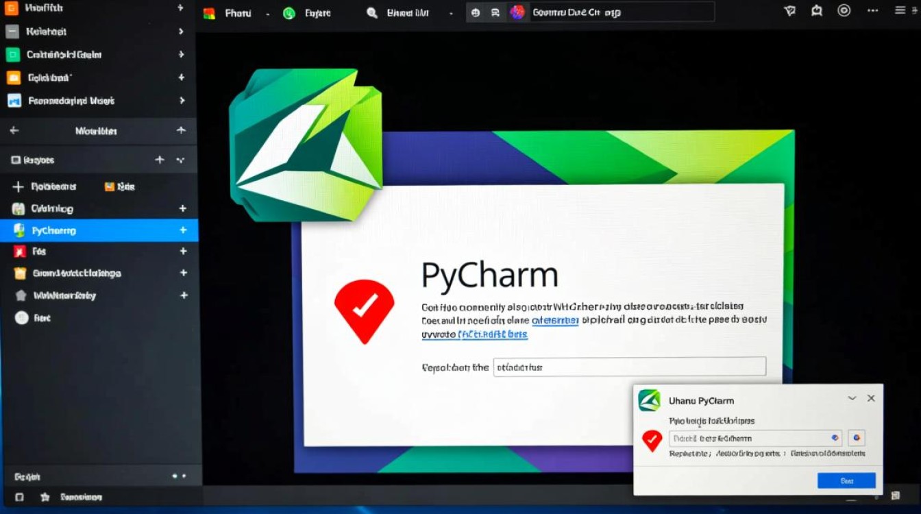Screen dimensions: 921x514
Task: Click the green square icon in the sidebar
Action: coord(12,55)
